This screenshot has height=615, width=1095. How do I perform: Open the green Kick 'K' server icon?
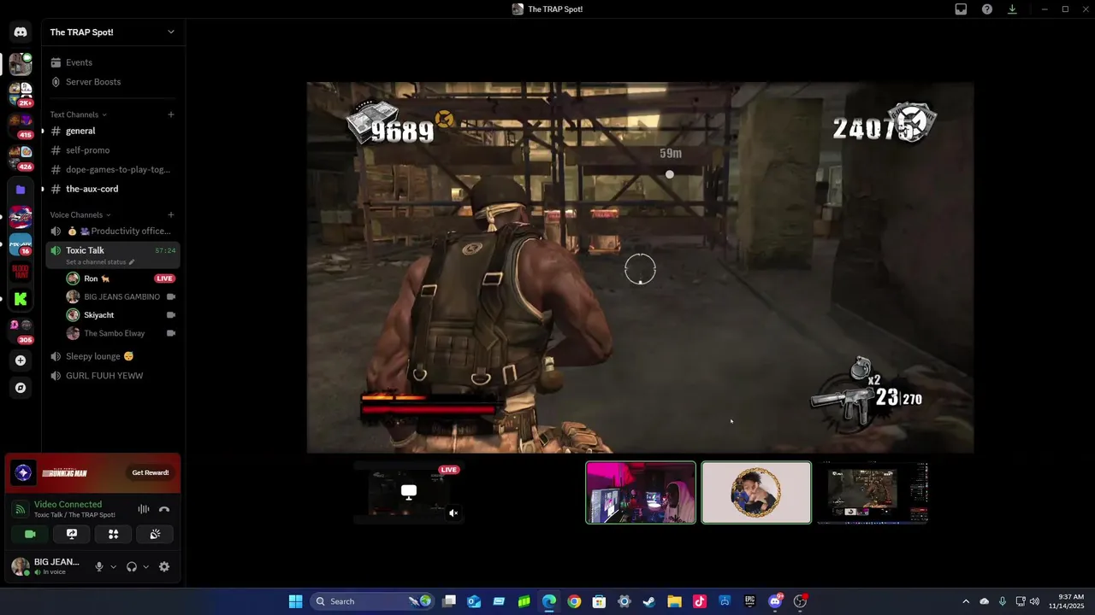click(21, 299)
